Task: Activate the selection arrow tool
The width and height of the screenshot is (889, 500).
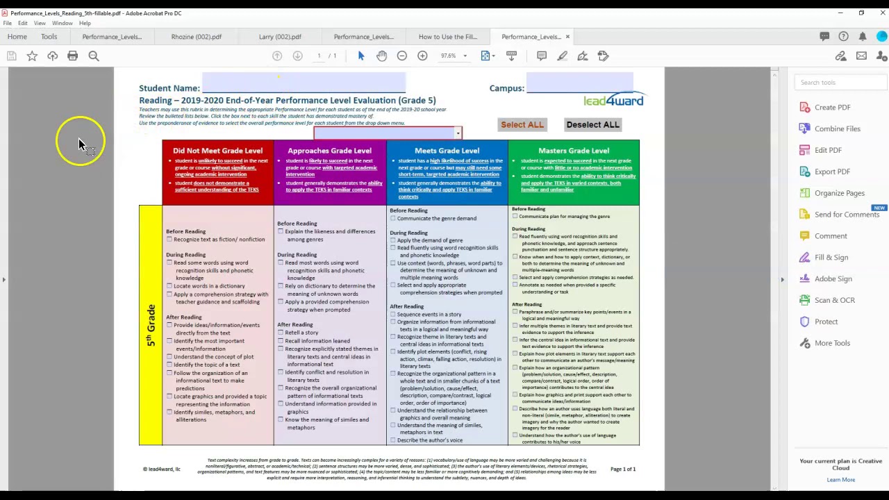Action: point(361,56)
